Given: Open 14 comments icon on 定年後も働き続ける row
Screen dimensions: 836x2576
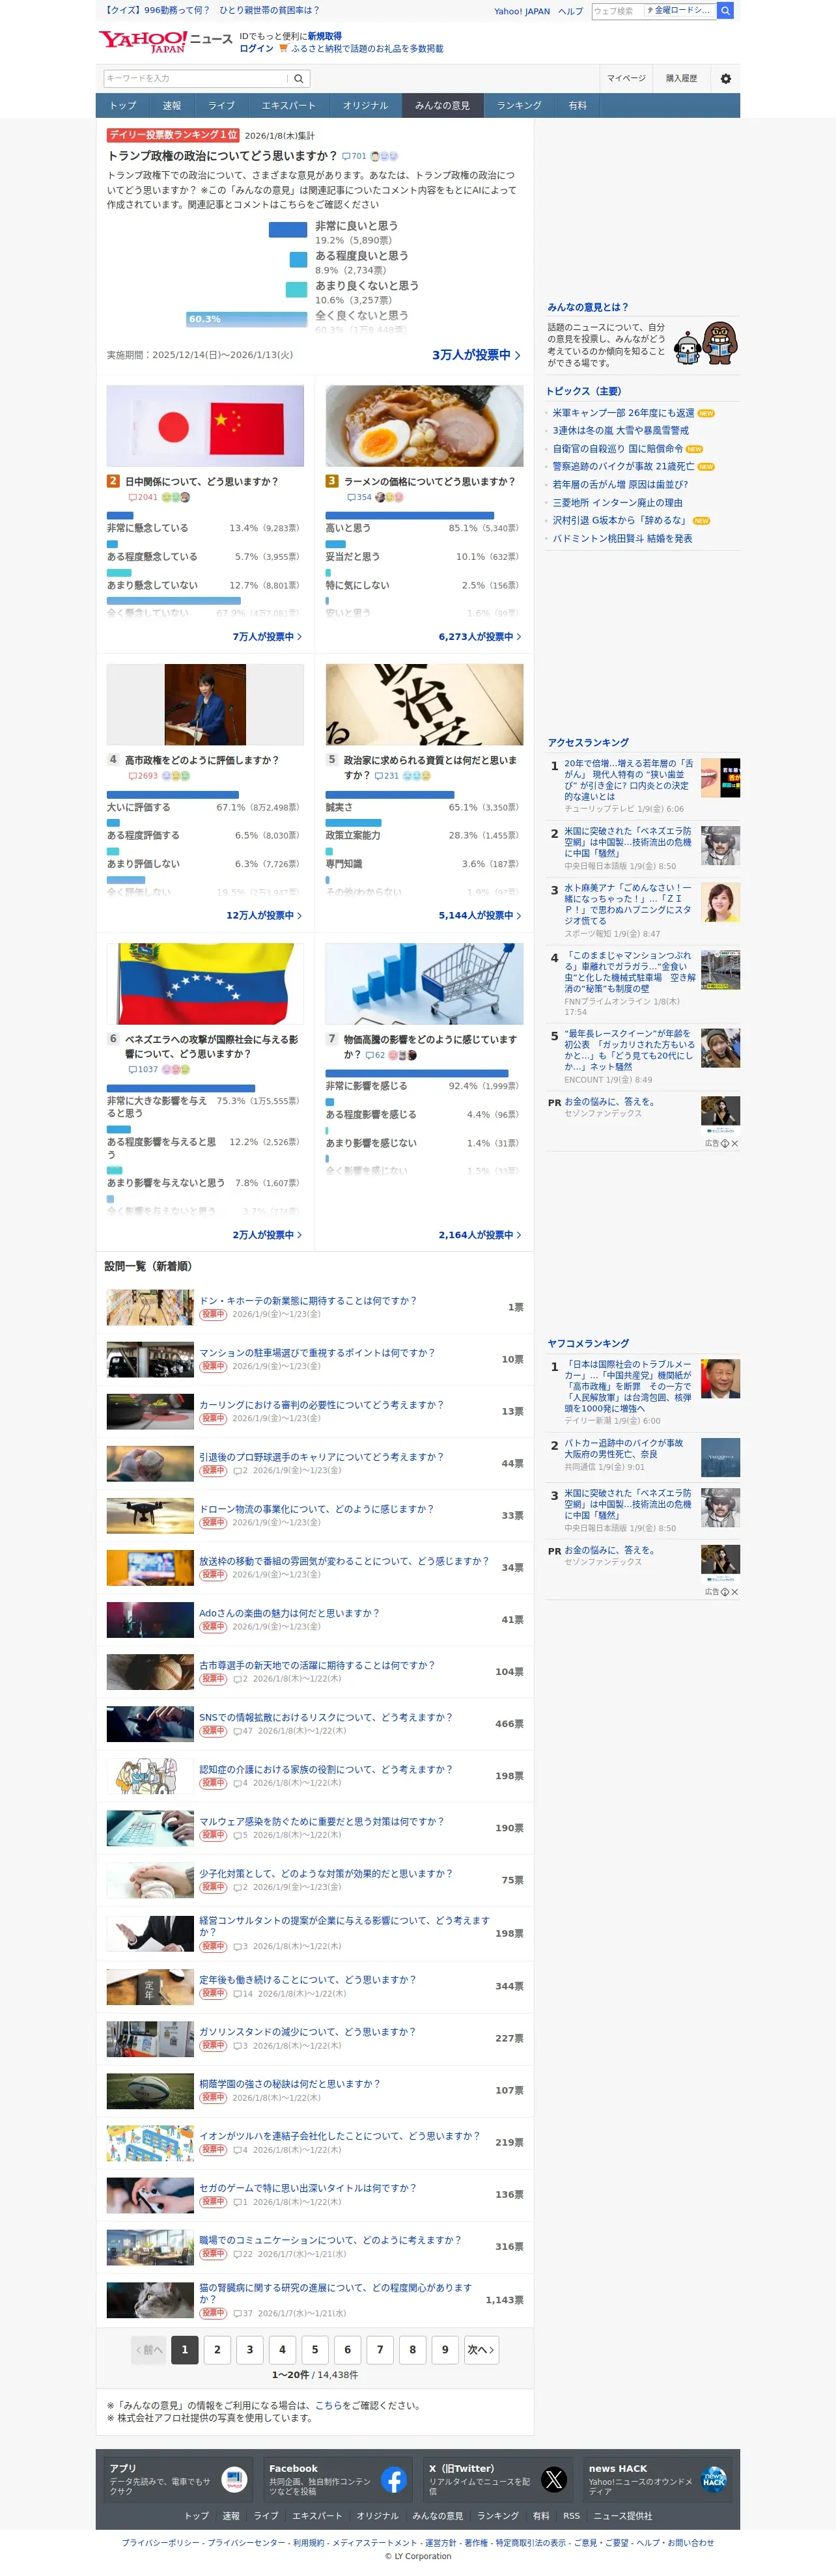Looking at the screenshot, I should pyautogui.click(x=243, y=1993).
